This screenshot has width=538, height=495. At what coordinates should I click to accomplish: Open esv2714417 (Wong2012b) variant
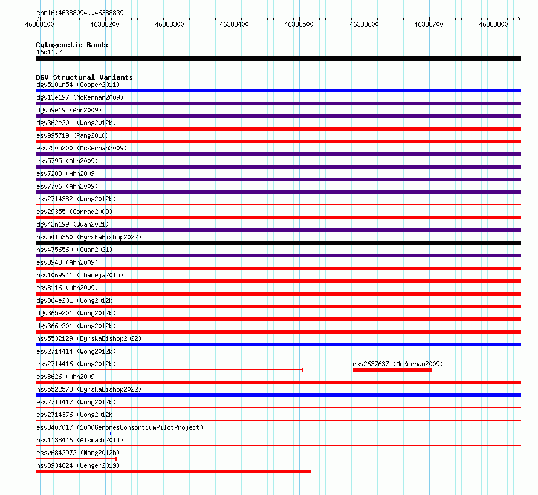[76, 402]
